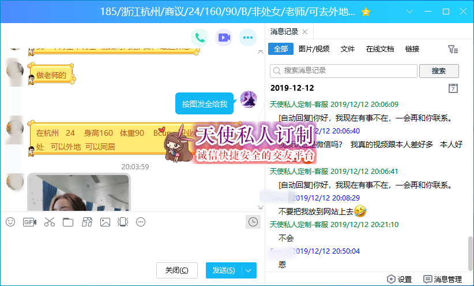Image resolution: width=474 pixels, height=286 pixels.
Task: Activate the scissors screenshot tool
Action: pyautogui.click(x=49, y=222)
